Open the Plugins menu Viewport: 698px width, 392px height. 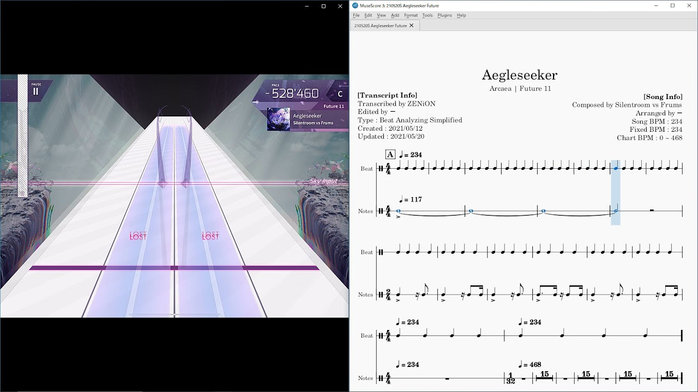click(444, 15)
